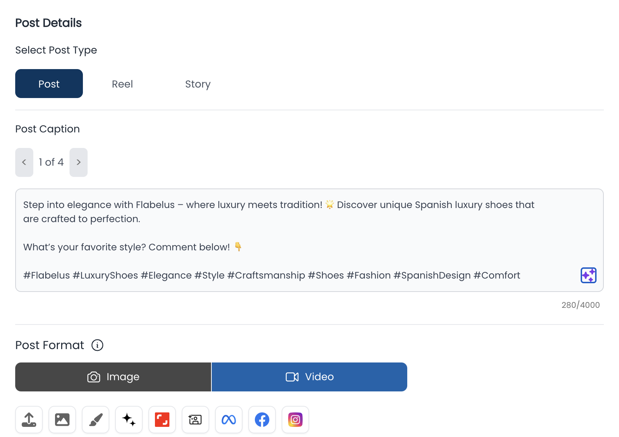Go to previous caption variation

pos(24,162)
